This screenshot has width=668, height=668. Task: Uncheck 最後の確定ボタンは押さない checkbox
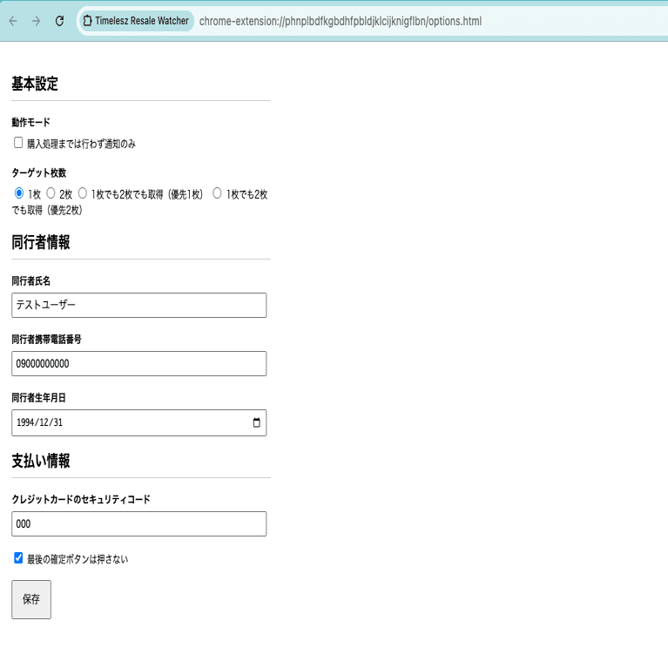[18, 557]
